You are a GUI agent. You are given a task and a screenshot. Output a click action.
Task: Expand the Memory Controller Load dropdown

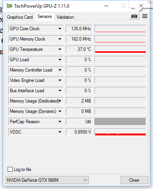[x=60, y=70]
